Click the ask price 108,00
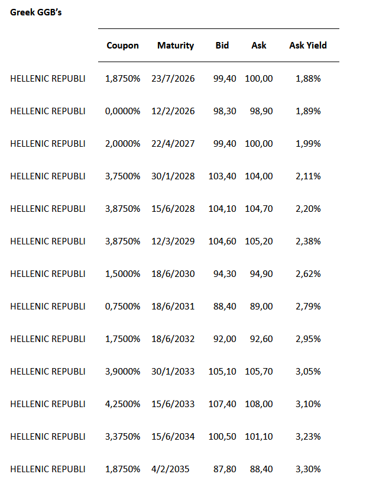Screen dimensions: 376x487 click(x=259, y=404)
